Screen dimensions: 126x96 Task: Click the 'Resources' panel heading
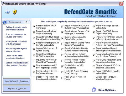point(15,22)
